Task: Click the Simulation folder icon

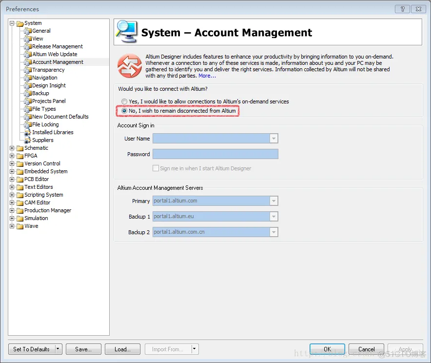Action: click(20, 219)
